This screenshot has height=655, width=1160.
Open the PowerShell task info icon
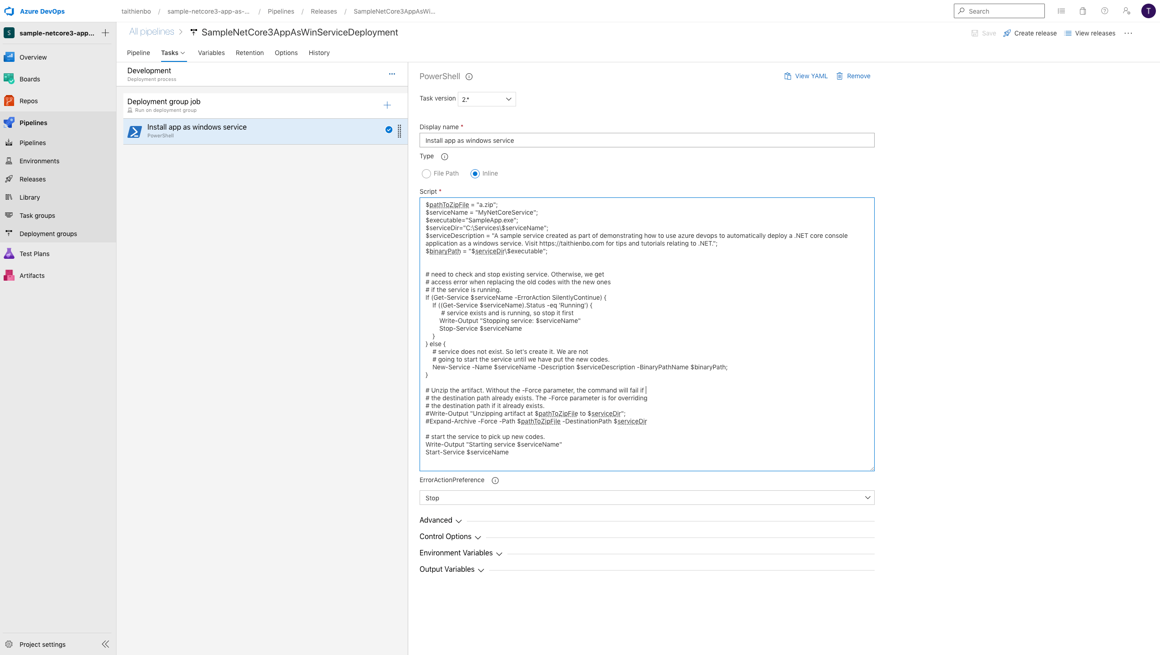tap(469, 77)
